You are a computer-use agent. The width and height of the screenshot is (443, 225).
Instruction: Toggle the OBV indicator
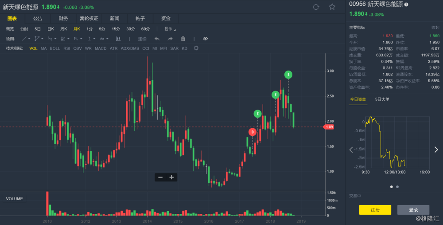coord(78,48)
